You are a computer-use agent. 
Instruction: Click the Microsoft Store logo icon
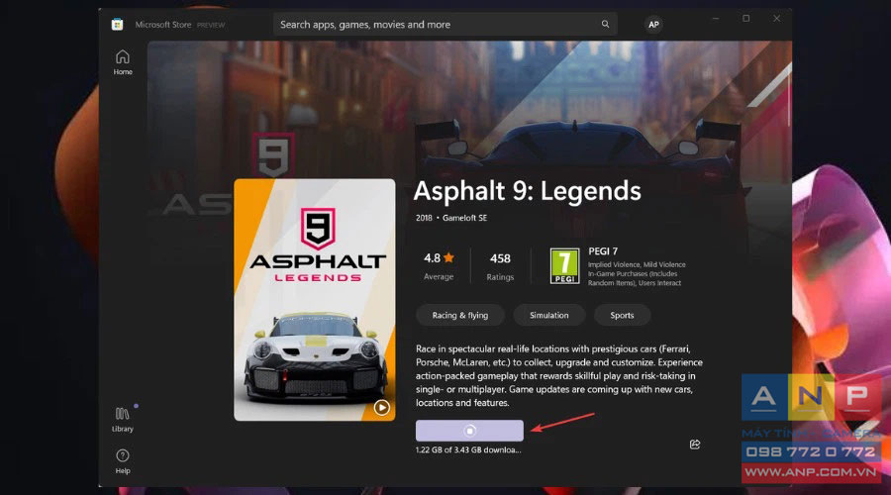click(x=117, y=25)
